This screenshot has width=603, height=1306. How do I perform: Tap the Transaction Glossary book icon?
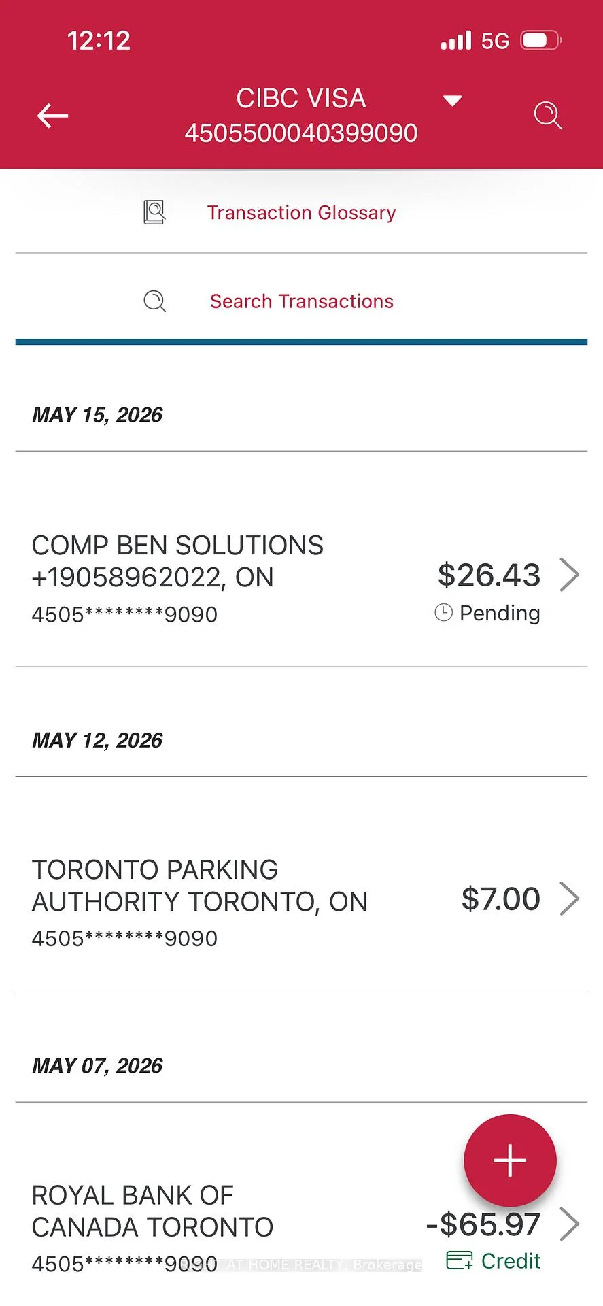point(154,212)
